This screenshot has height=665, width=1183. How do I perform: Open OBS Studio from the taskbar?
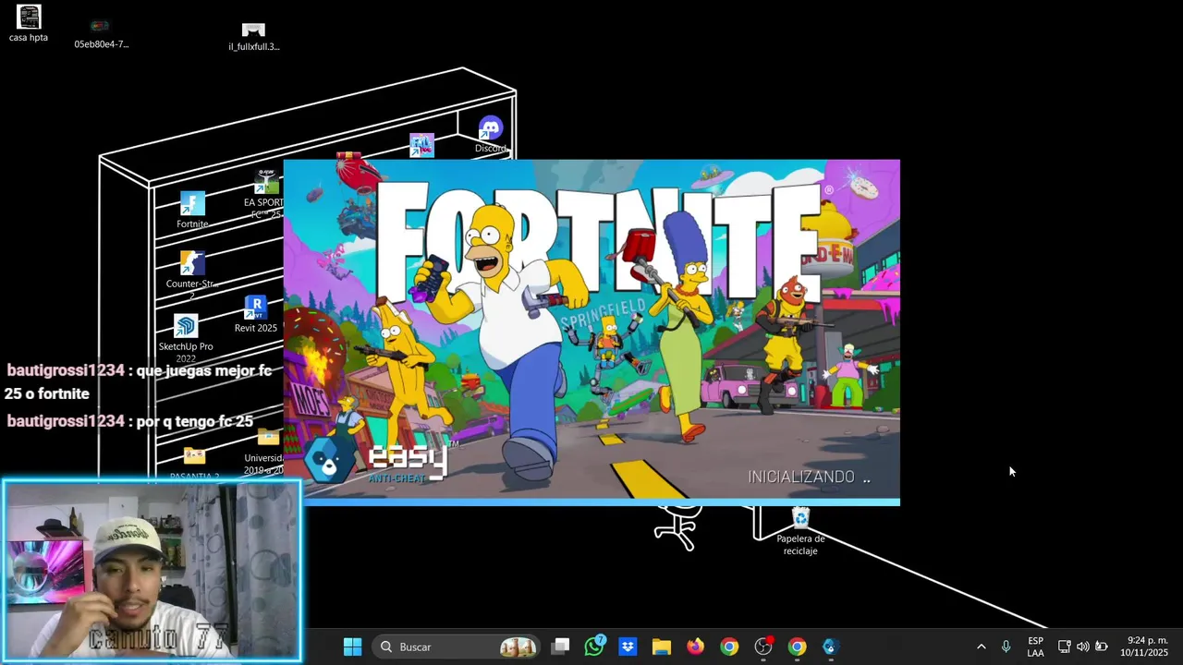pos(763,647)
